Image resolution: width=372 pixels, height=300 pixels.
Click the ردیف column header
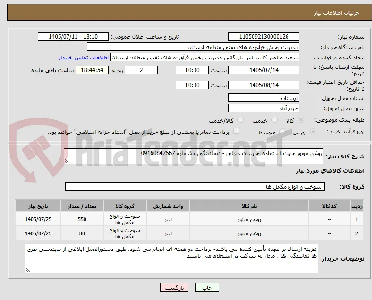point(356,206)
